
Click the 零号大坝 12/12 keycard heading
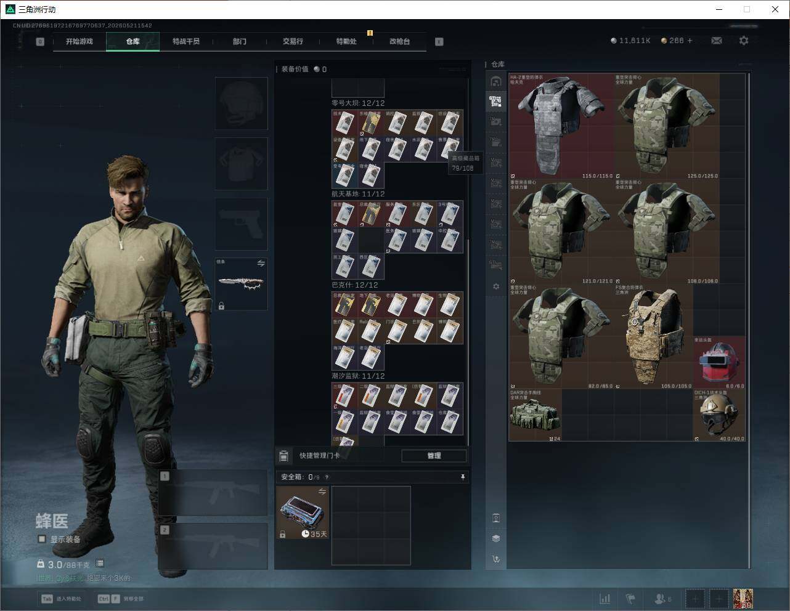point(358,103)
